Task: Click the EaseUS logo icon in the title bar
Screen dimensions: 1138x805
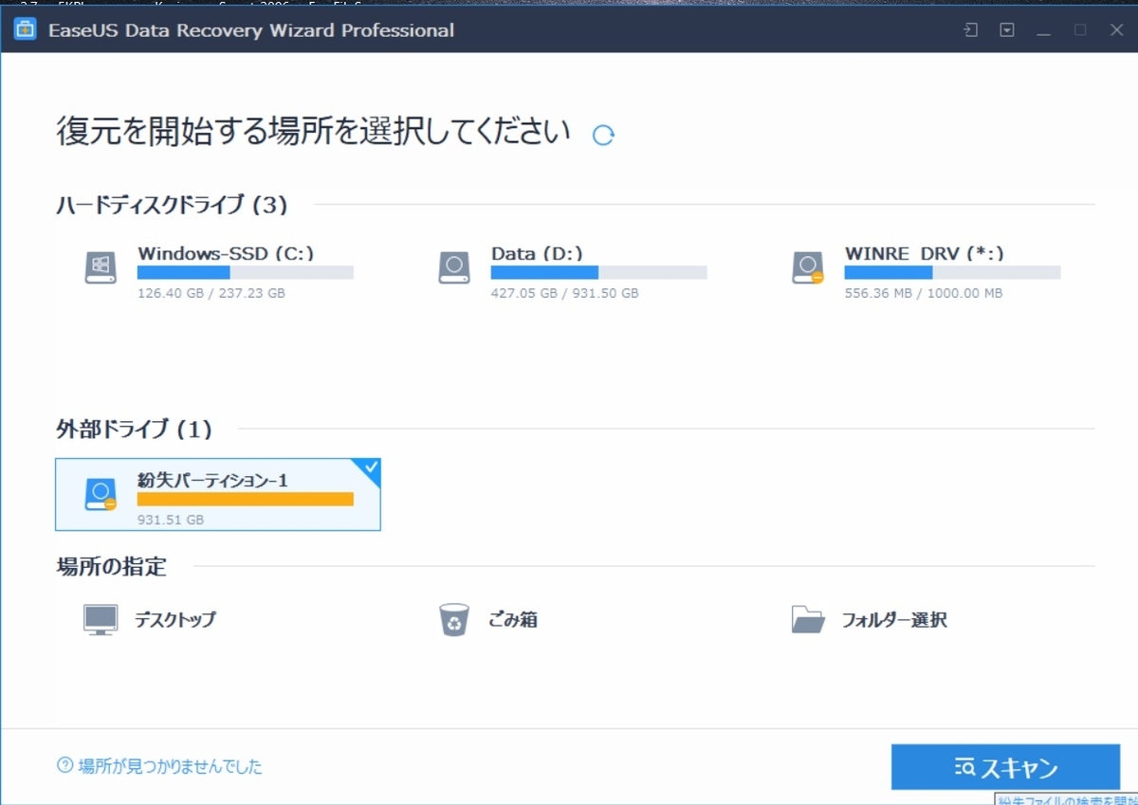Action: tap(24, 29)
